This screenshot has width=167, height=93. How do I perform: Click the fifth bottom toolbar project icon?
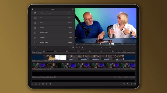(47, 84)
